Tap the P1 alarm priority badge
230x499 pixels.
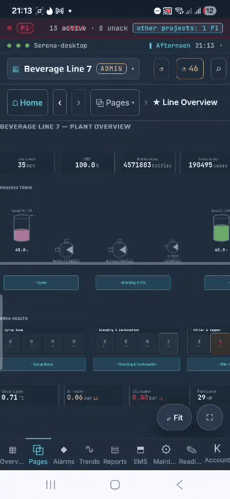pos(25,28)
